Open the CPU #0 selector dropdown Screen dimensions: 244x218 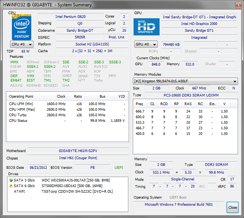point(21,44)
